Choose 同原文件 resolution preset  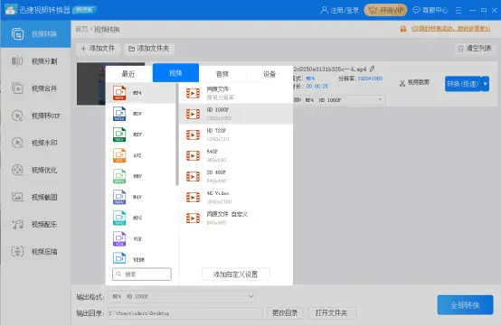click(x=236, y=93)
